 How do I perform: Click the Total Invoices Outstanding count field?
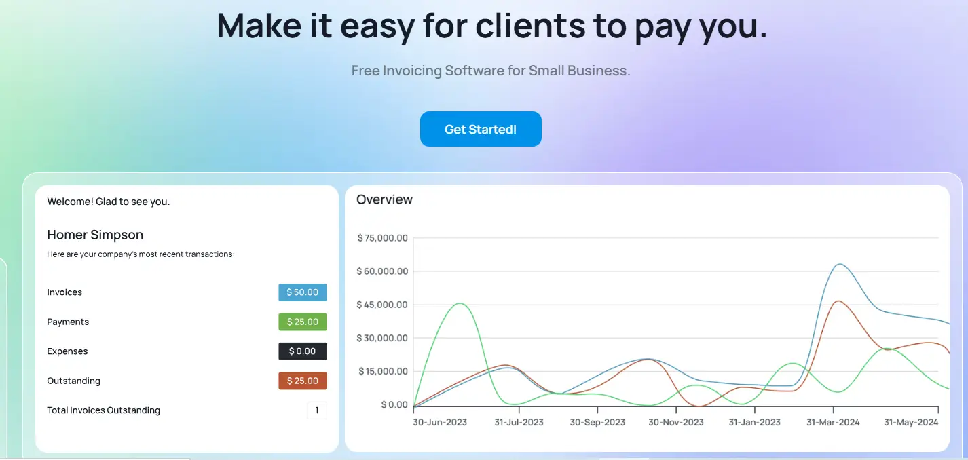pos(317,410)
